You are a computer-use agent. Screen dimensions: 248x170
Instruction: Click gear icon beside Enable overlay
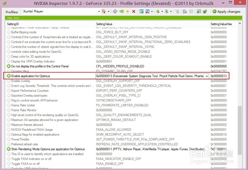click(9, 81)
